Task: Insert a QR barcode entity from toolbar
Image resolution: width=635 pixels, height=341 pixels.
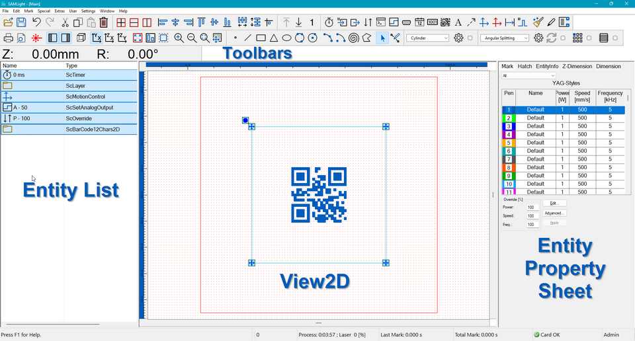Action: (444, 22)
